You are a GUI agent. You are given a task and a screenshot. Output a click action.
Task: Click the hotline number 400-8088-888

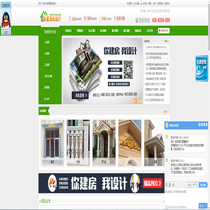point(160,20)
